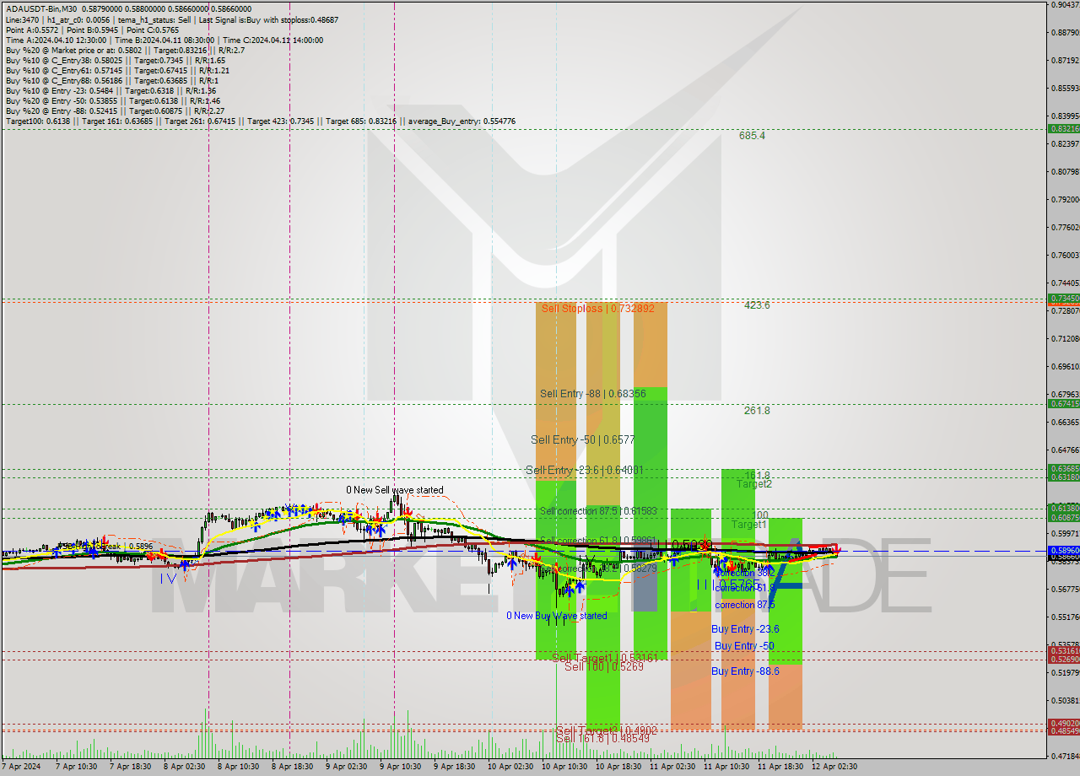Click the 'Sell Target2 | 0.4902' label
The width and height of the screenshot is (1080, 776).
(x=606, y=730)
